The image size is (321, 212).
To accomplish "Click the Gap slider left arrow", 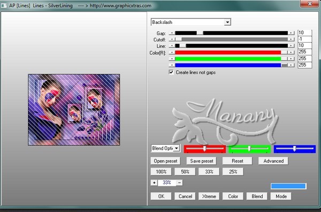I will coord(172,33).
